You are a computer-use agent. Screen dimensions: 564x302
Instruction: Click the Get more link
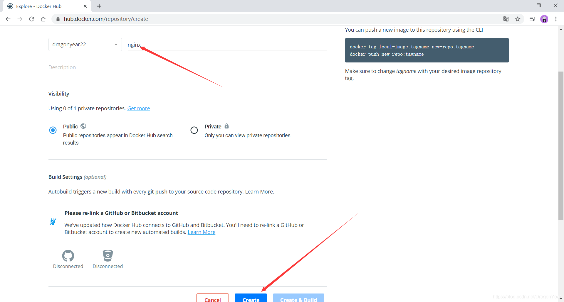pos(139,108)
